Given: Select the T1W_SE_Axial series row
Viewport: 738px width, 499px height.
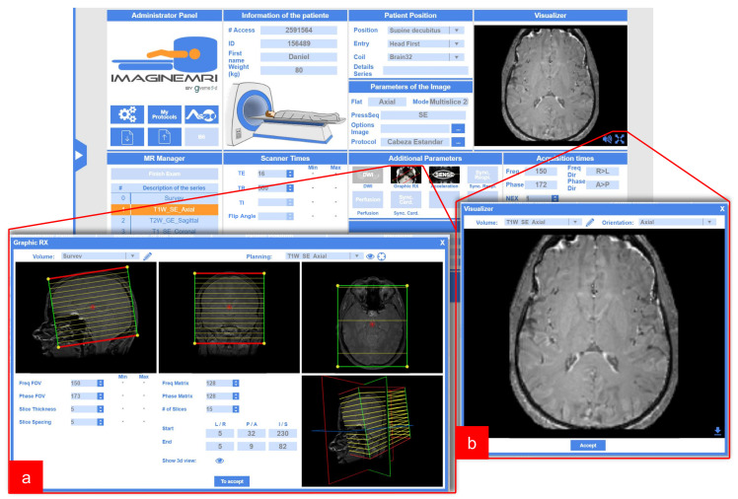Looking at the screenshot, I should click(164, 209).
